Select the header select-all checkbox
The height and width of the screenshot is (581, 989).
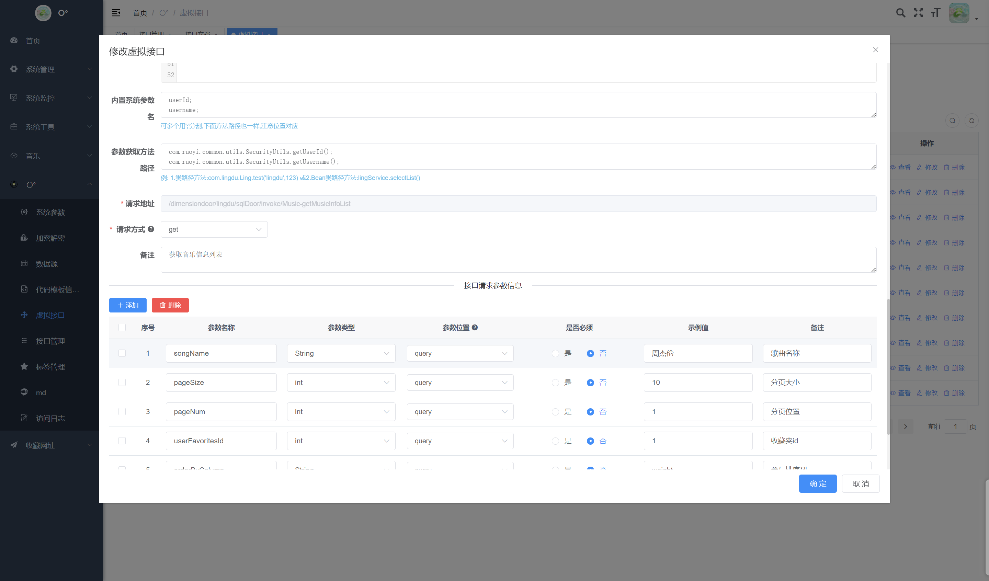coord(122,327)
